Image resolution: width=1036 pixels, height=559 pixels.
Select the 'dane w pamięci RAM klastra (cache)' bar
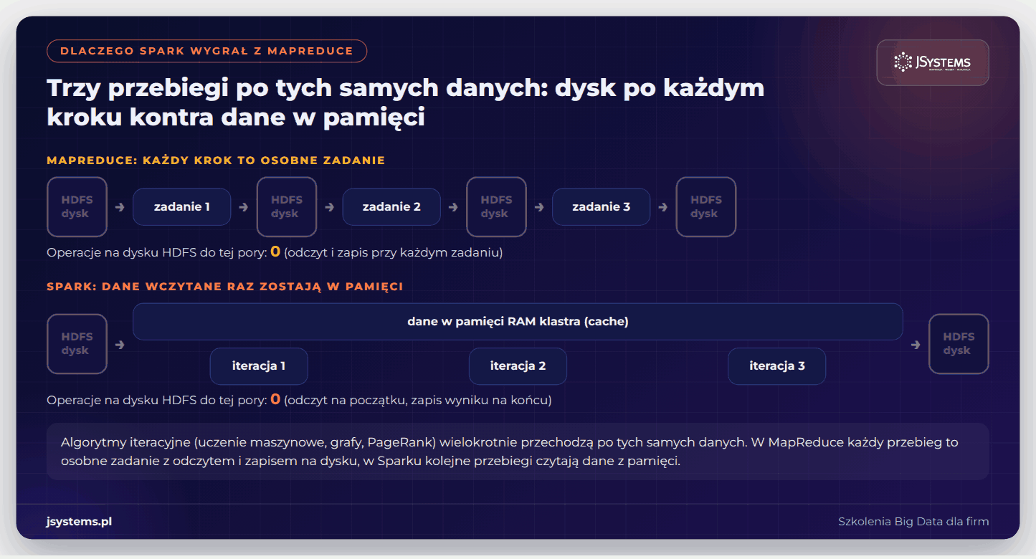click(518, 322)
